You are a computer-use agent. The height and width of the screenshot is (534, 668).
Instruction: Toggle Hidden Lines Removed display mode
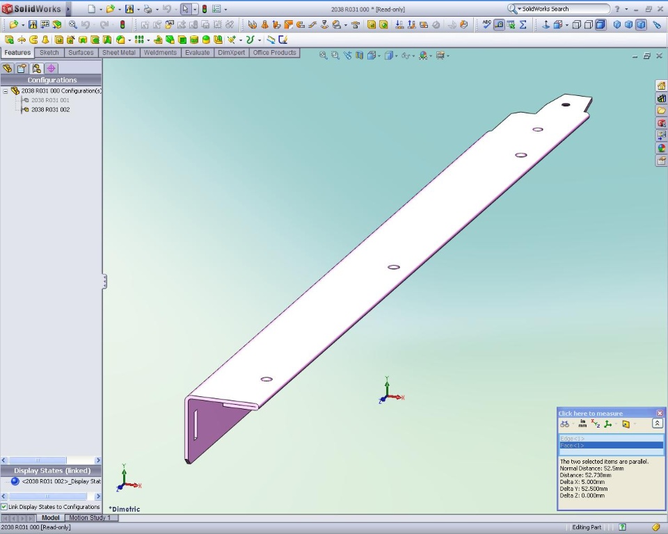pyautogui.click(x=589, y=25)
